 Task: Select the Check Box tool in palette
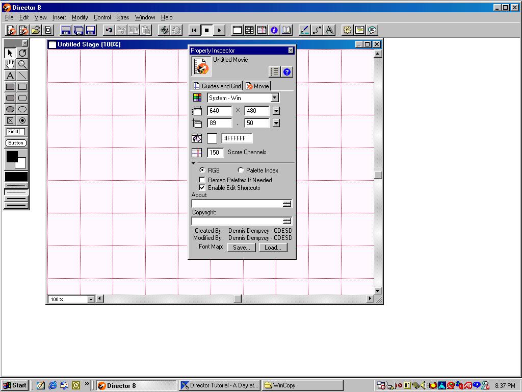[10, 120]
